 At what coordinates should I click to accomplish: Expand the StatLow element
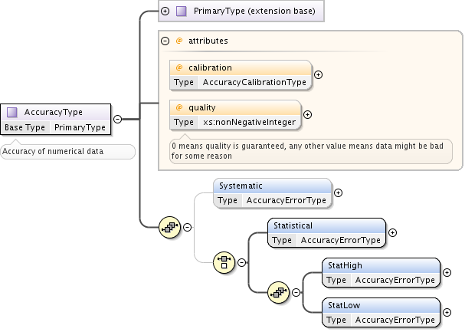[x=447, y=312]
